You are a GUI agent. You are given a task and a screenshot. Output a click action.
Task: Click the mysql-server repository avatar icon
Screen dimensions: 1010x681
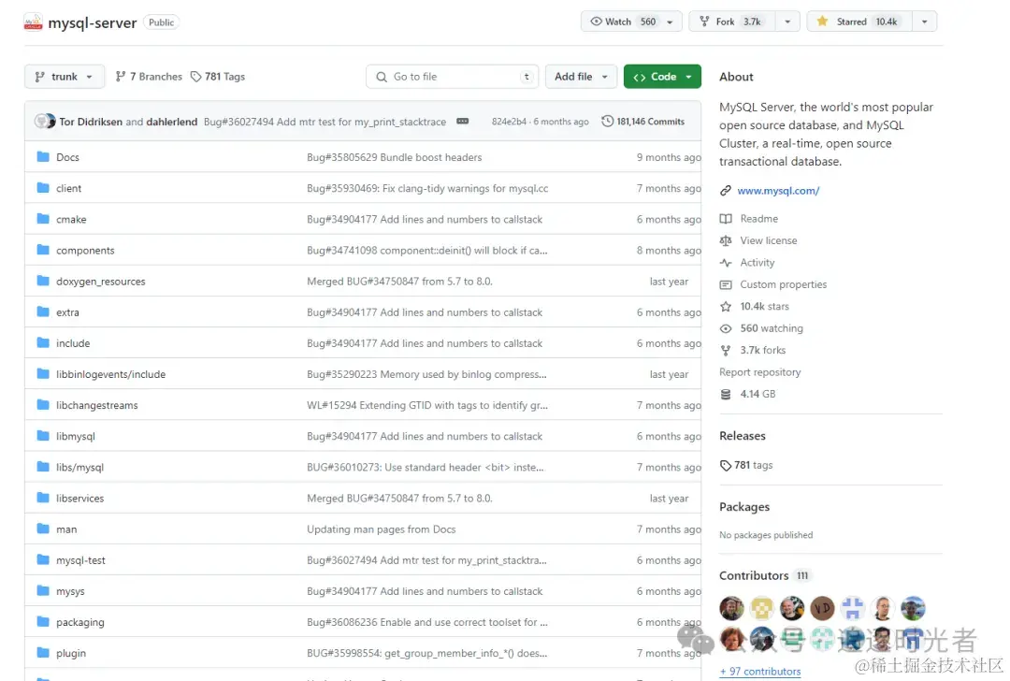33,22
